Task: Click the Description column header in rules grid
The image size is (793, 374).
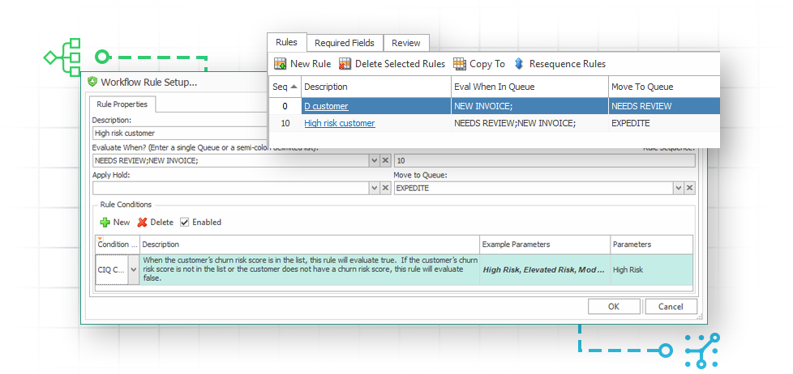Action: 376,87
